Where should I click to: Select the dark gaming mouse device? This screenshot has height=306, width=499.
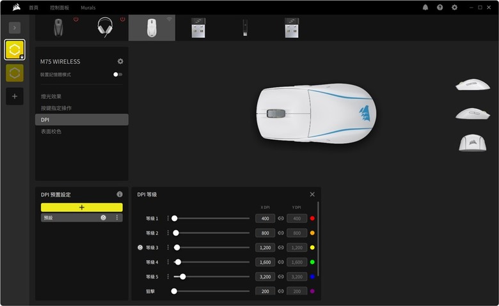[58, 27]
